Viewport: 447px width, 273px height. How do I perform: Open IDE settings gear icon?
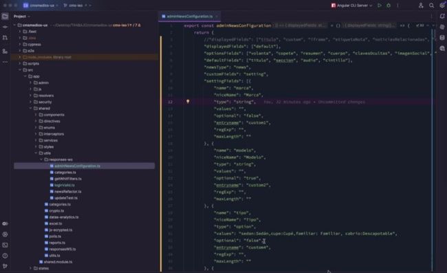tap(442, 6)
